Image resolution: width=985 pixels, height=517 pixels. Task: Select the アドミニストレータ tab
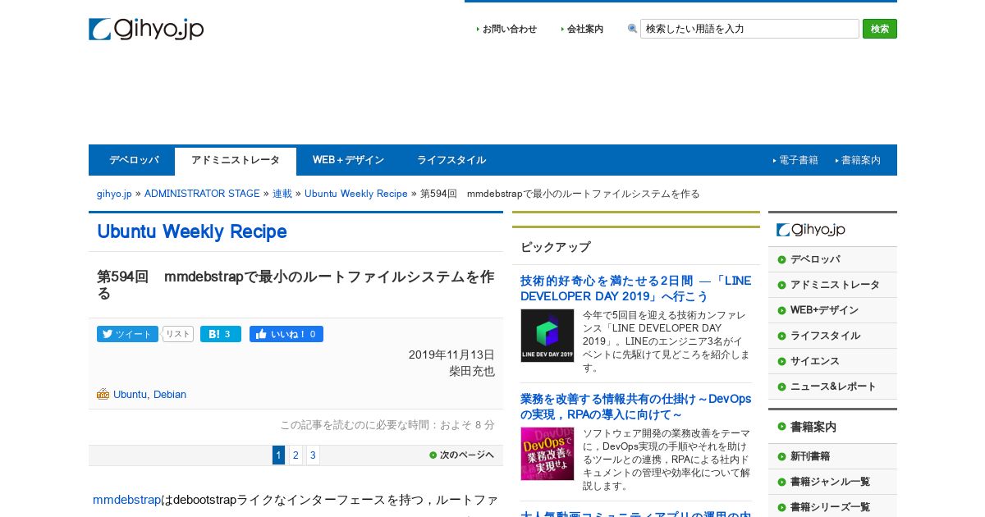(236, 161)
